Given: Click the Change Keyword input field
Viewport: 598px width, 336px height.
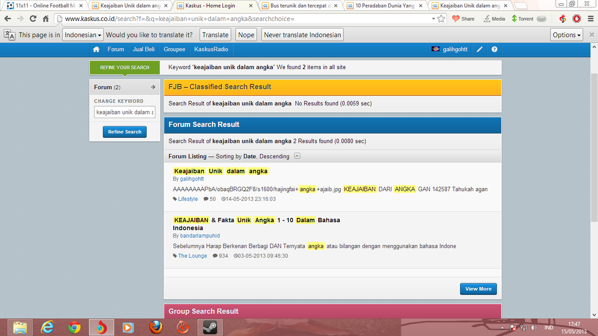Looking at the screenshot, I should coord(125,112).
